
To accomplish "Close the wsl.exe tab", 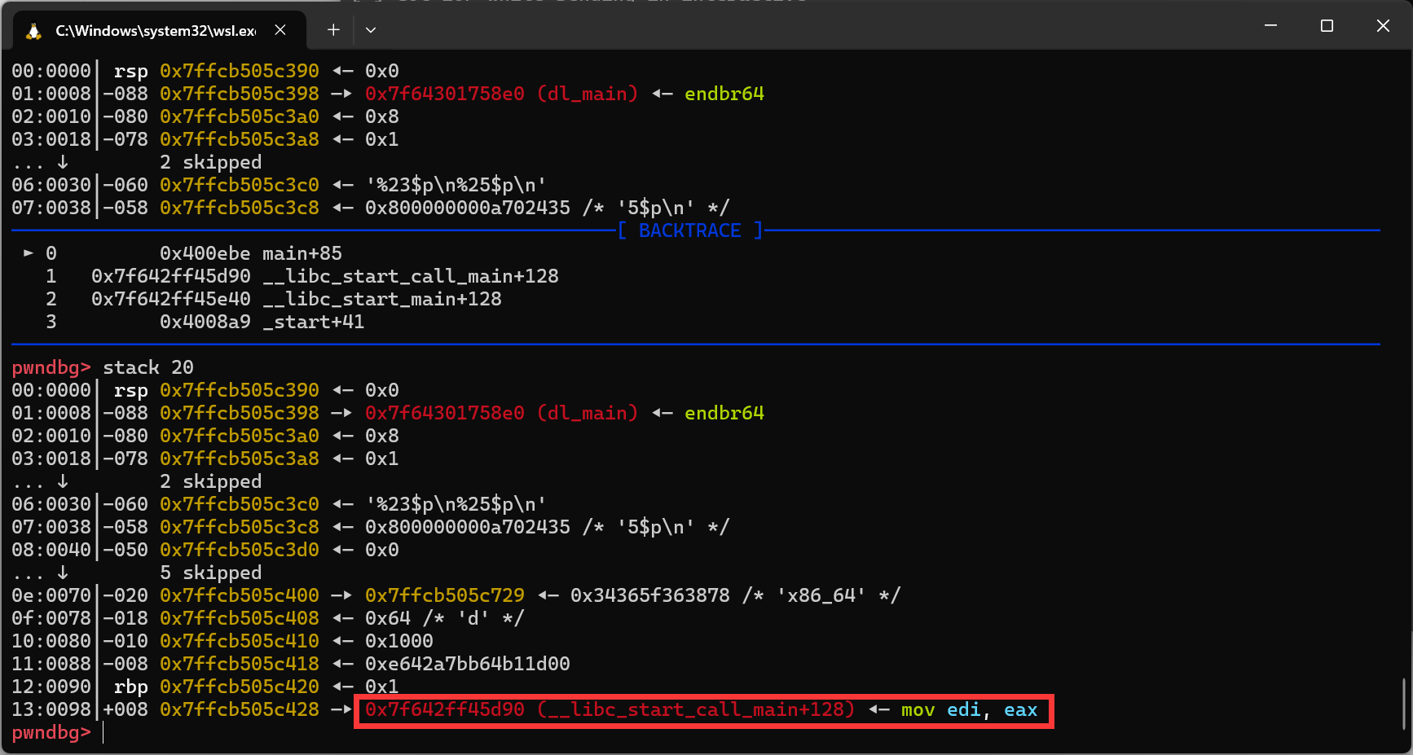I will coord(280,30).
